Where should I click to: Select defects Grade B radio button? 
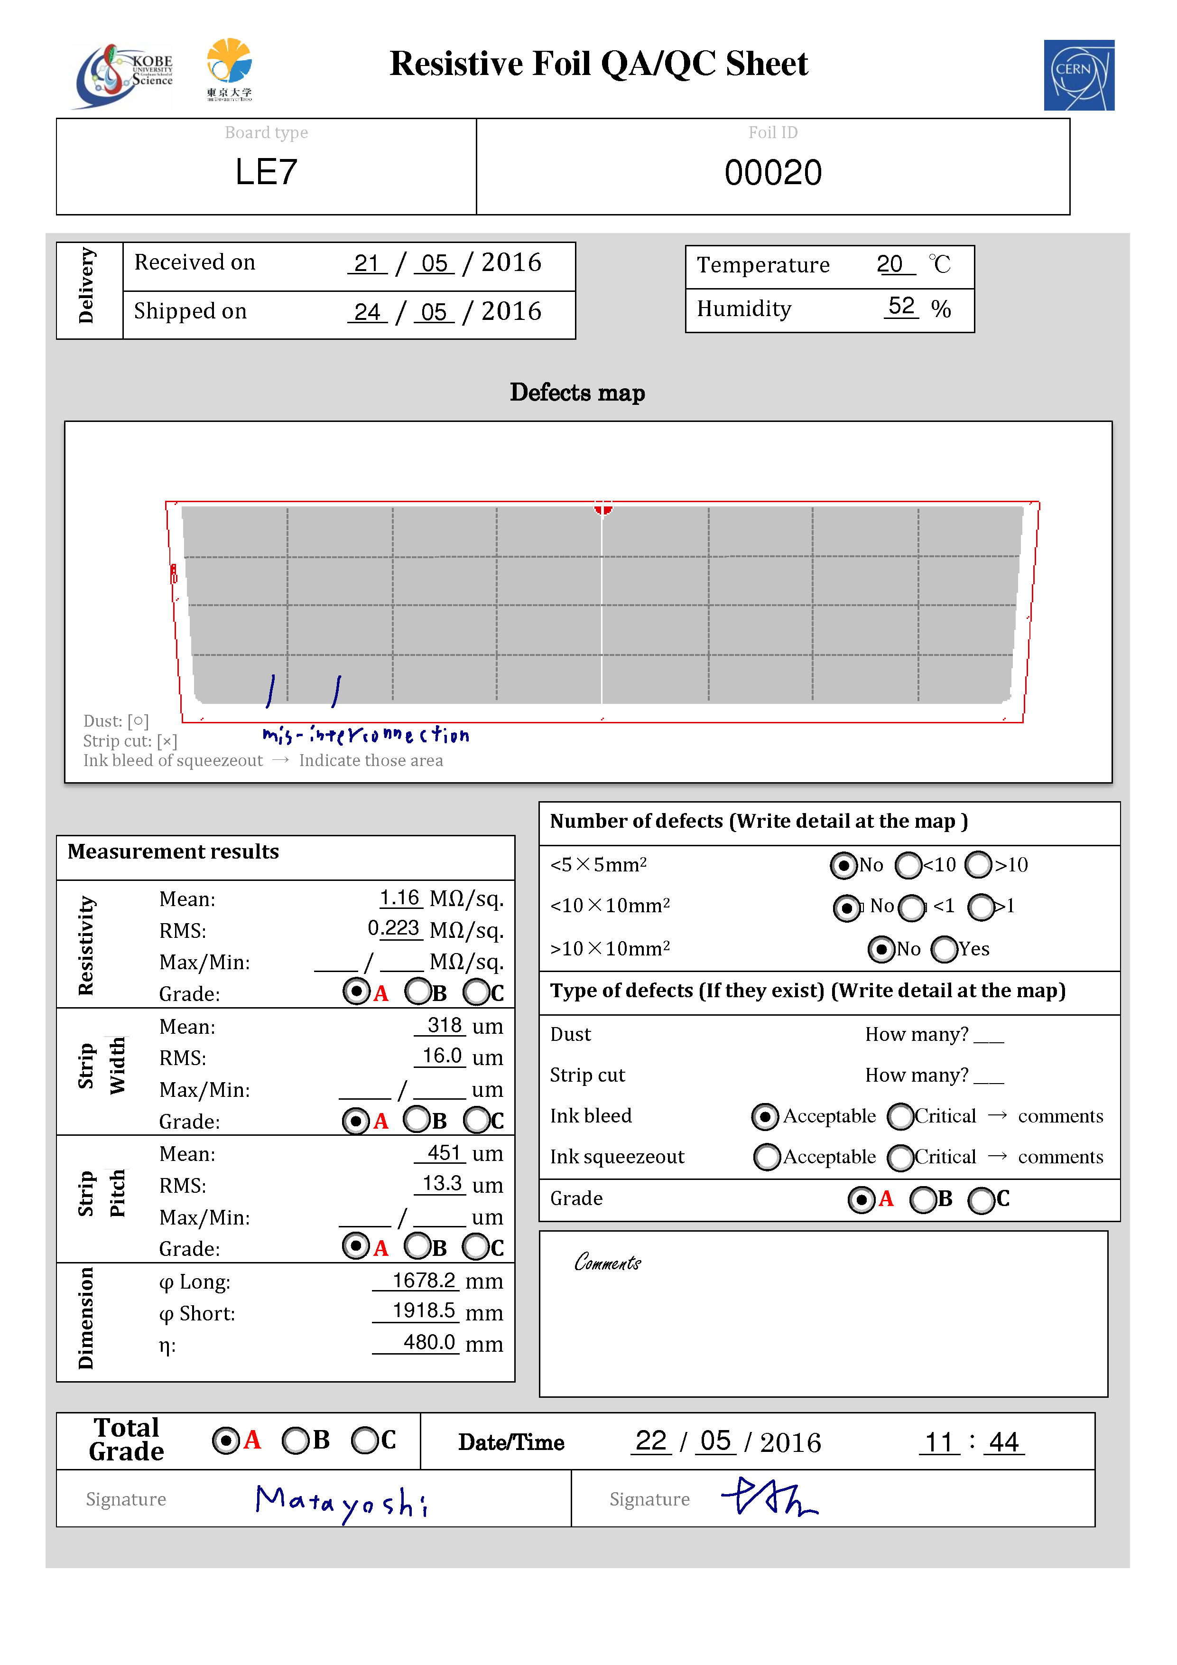coord(923,1199)
